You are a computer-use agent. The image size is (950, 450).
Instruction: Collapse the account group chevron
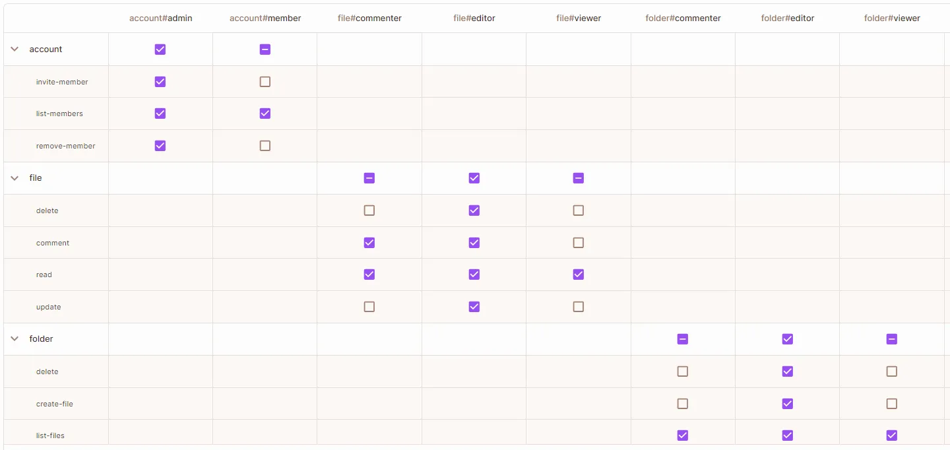(x=15, y=49)
